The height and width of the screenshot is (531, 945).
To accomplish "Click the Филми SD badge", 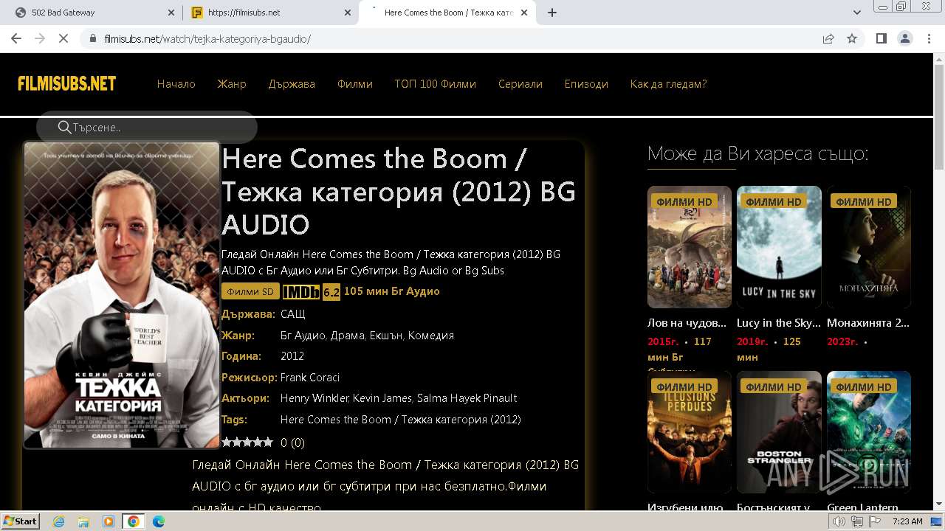I will click(250, 291).
